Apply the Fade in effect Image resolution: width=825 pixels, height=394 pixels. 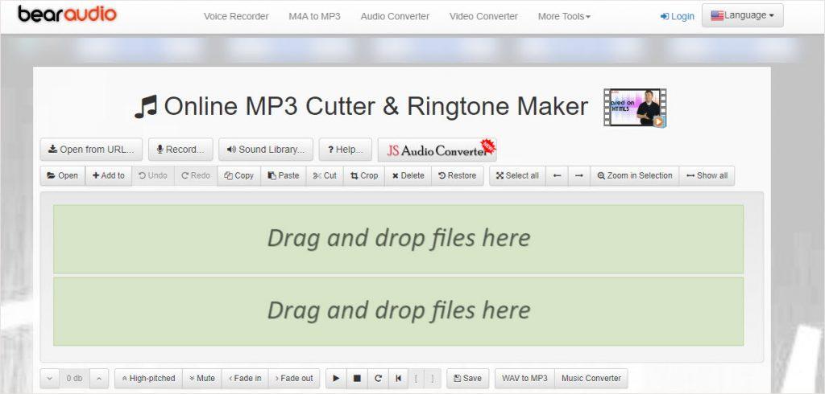point(245,378)
